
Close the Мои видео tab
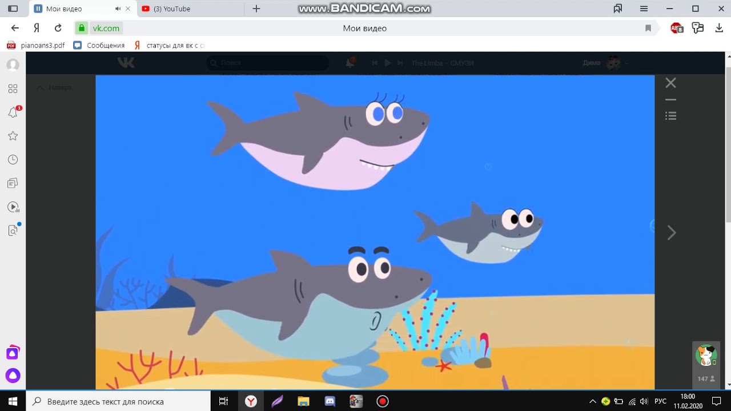pyautogui.click(x=128, y=9)
